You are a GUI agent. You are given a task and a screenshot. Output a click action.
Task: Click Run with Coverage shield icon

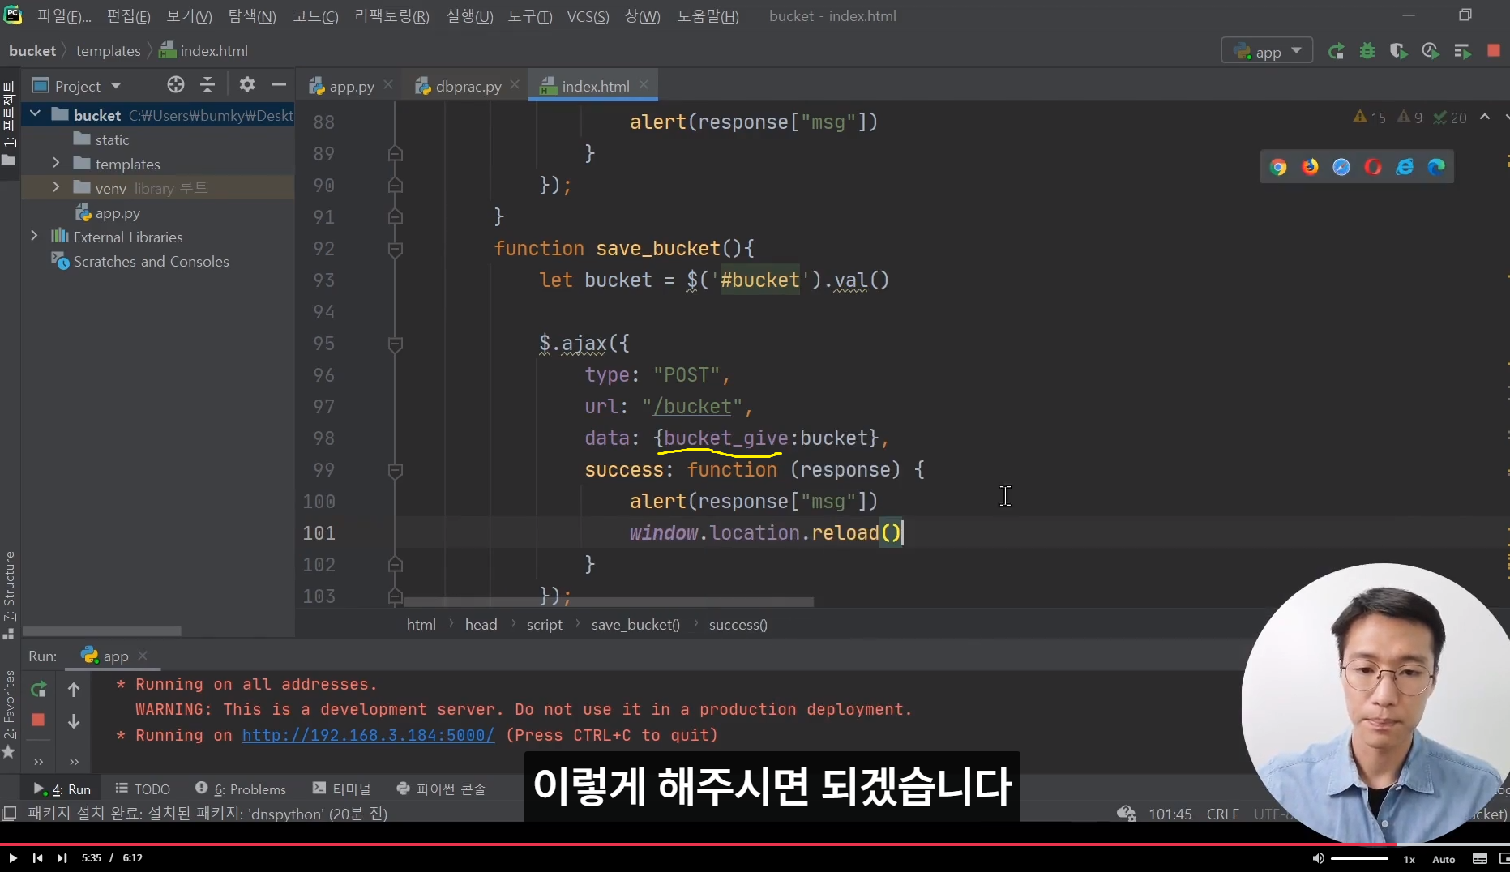1398,51
